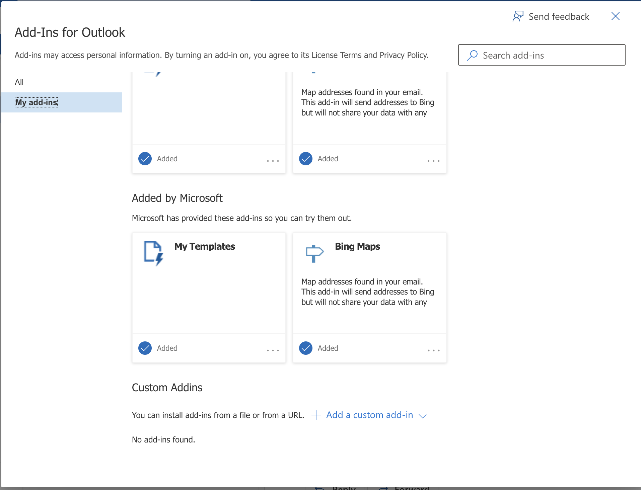Click the My Templates document-lightning icon
Image resolution: width=641 pixels, height=490 pixels.
point(153,253)
